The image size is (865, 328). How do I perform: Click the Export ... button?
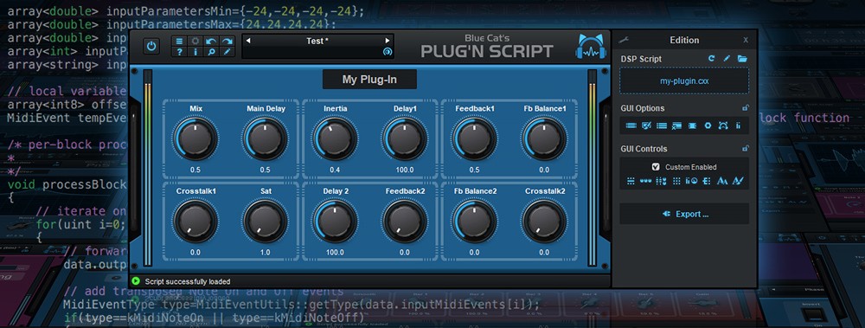(x=684, y=214)
